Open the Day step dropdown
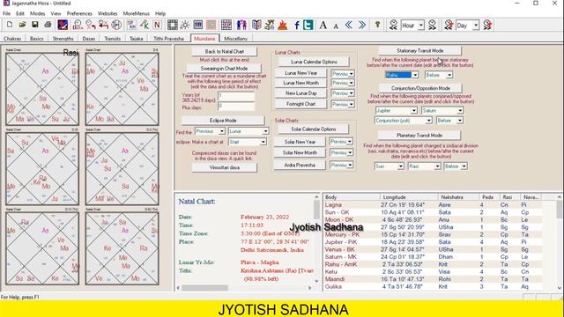The image size is (564, 317). pos(476,26)
